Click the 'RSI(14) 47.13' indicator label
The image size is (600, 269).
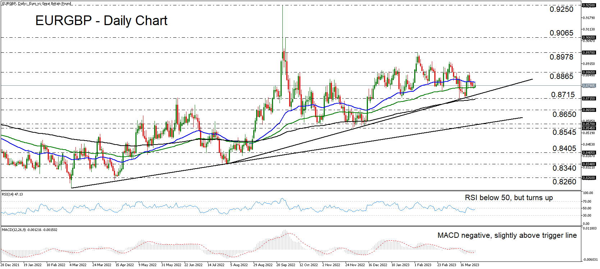tap(12, 194)
